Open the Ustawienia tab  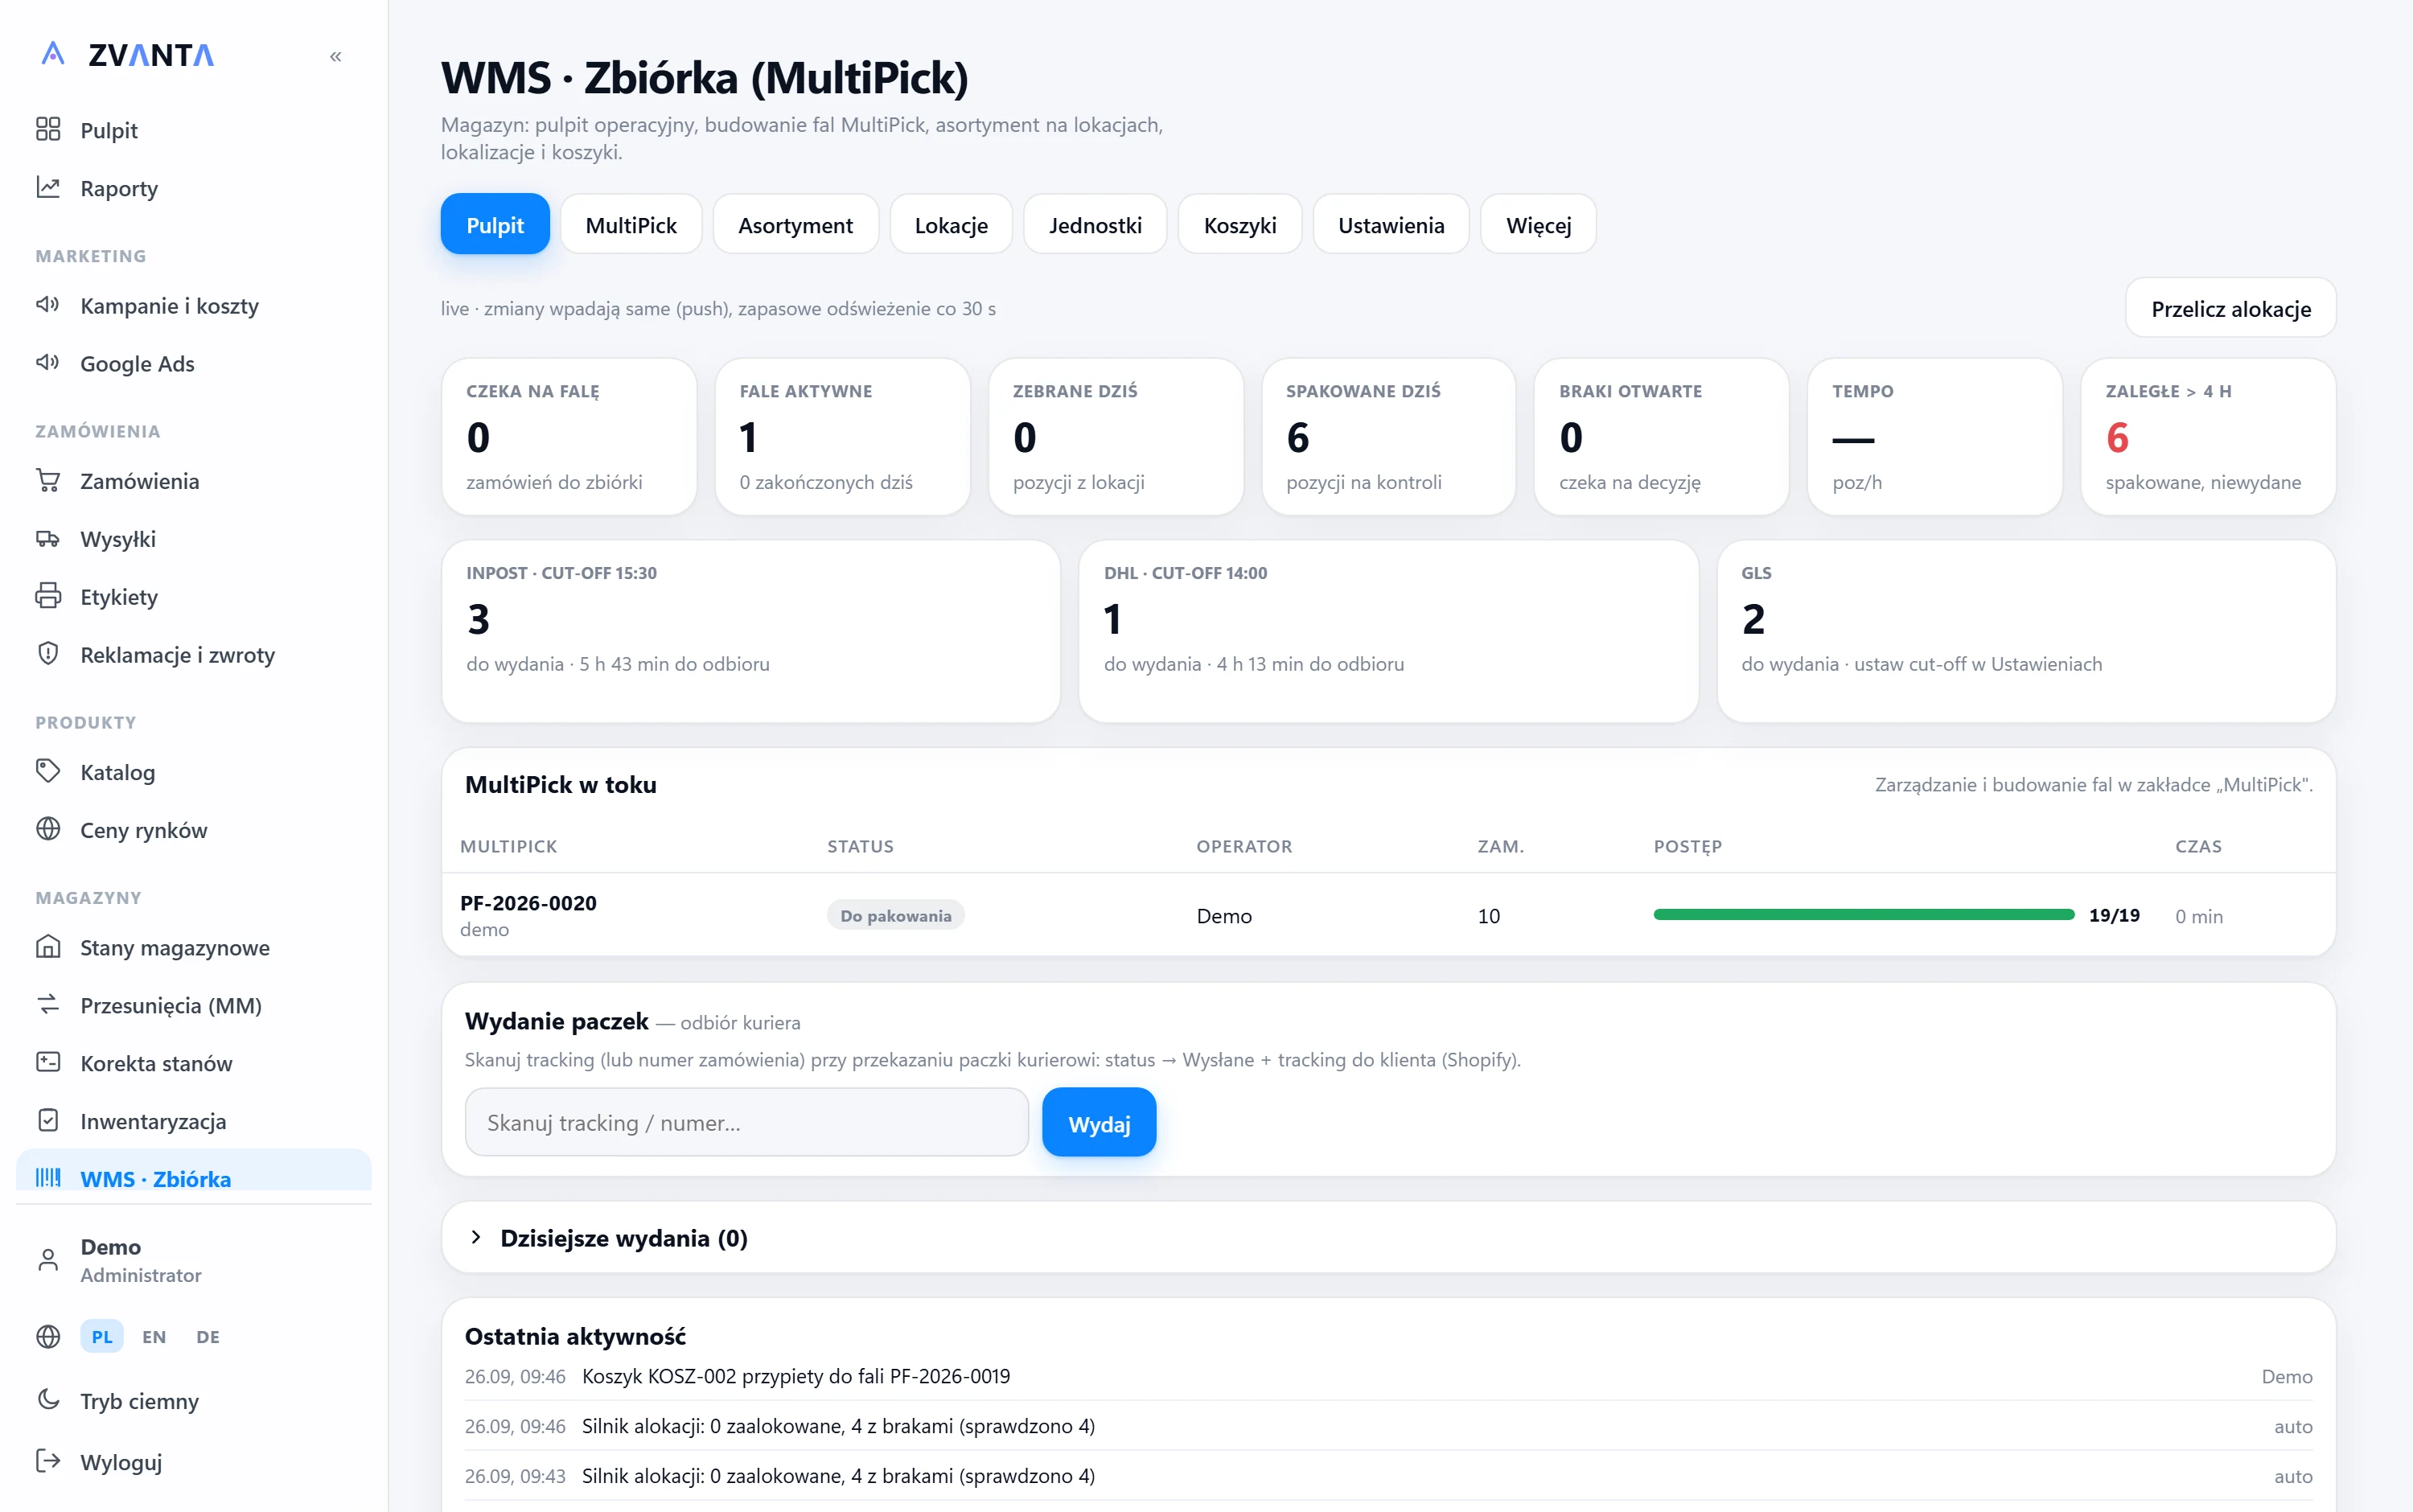click(x=1391, y=225)
